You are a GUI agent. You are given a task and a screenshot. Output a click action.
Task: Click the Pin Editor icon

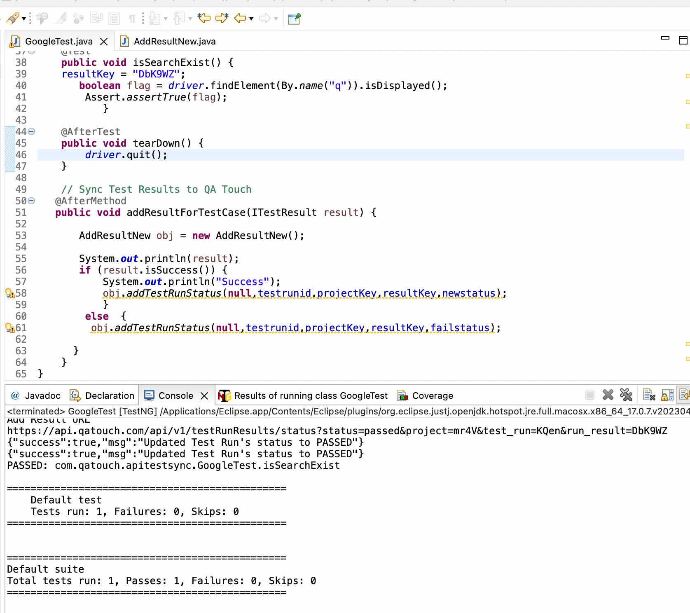(x=294, y=19)
